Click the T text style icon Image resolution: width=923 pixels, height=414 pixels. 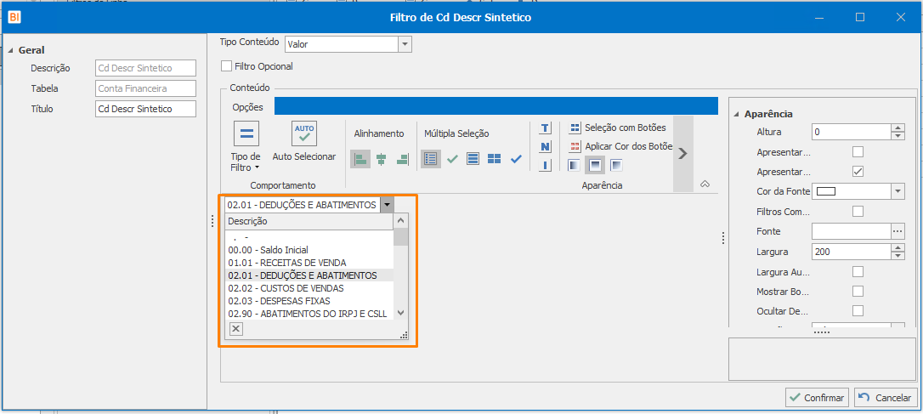(x=545, y=128)
